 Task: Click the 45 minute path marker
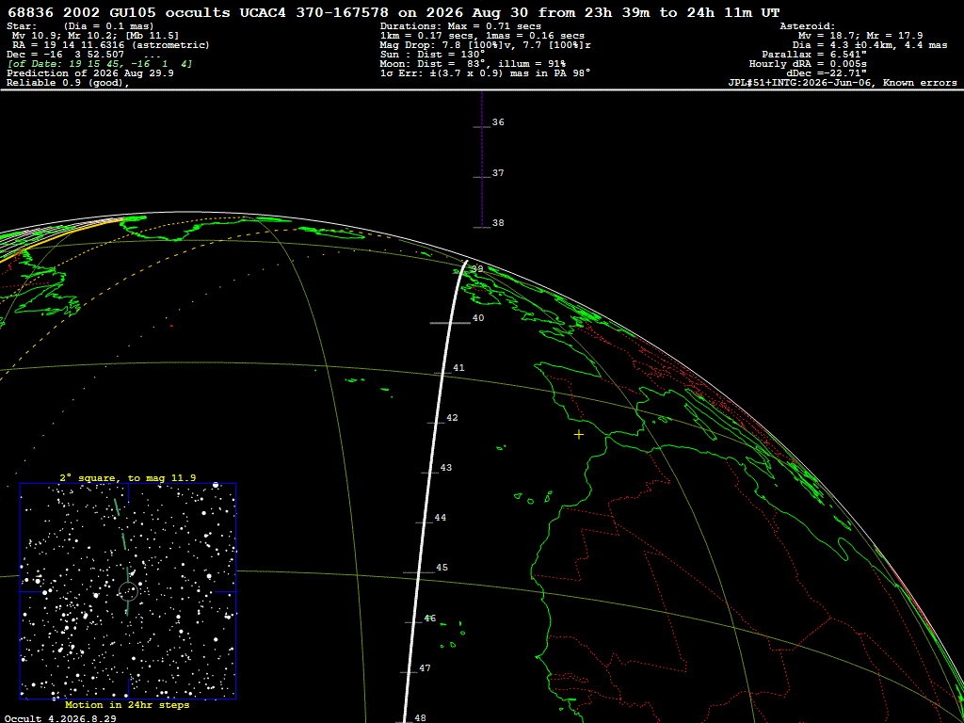tap(442, 568)
